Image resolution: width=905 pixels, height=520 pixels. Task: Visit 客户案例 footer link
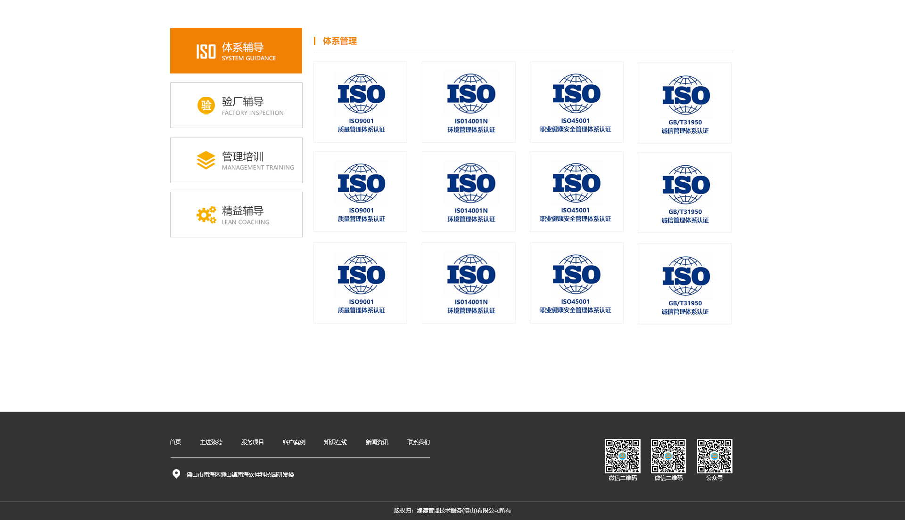294,442
